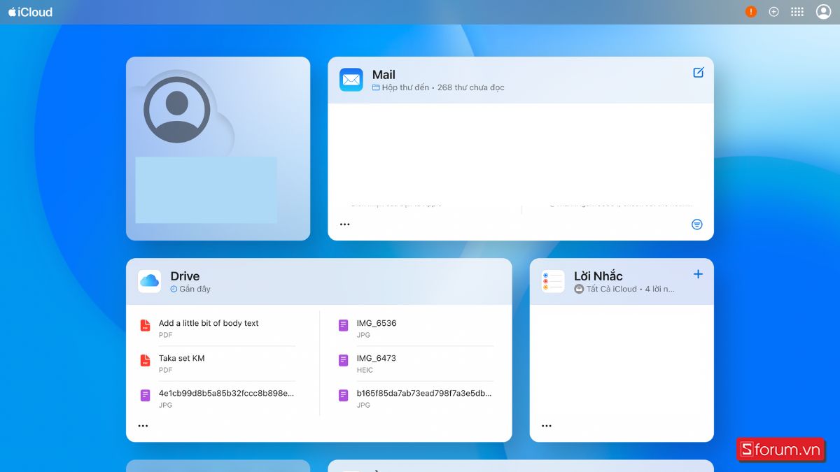This screenshot has height=472, width=840.
Task: Open the orange alert notification icon
Action: [x=751, y=12]
